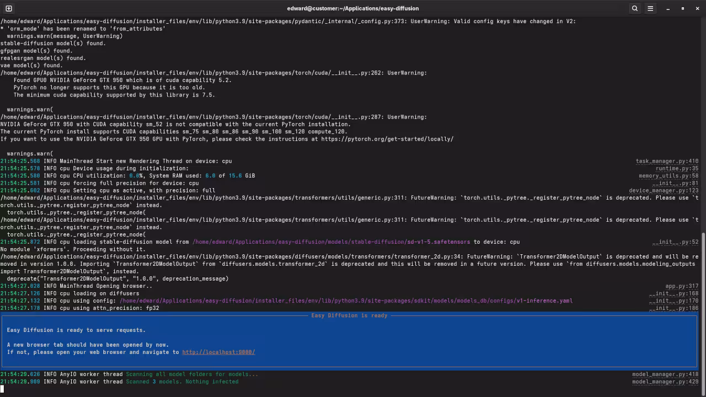Image resolution: width=706 pixels, height=397 pixels.
Task: Click 'Easy Diffusion is ready to serve requests.'
Action: tap(76, 330)
